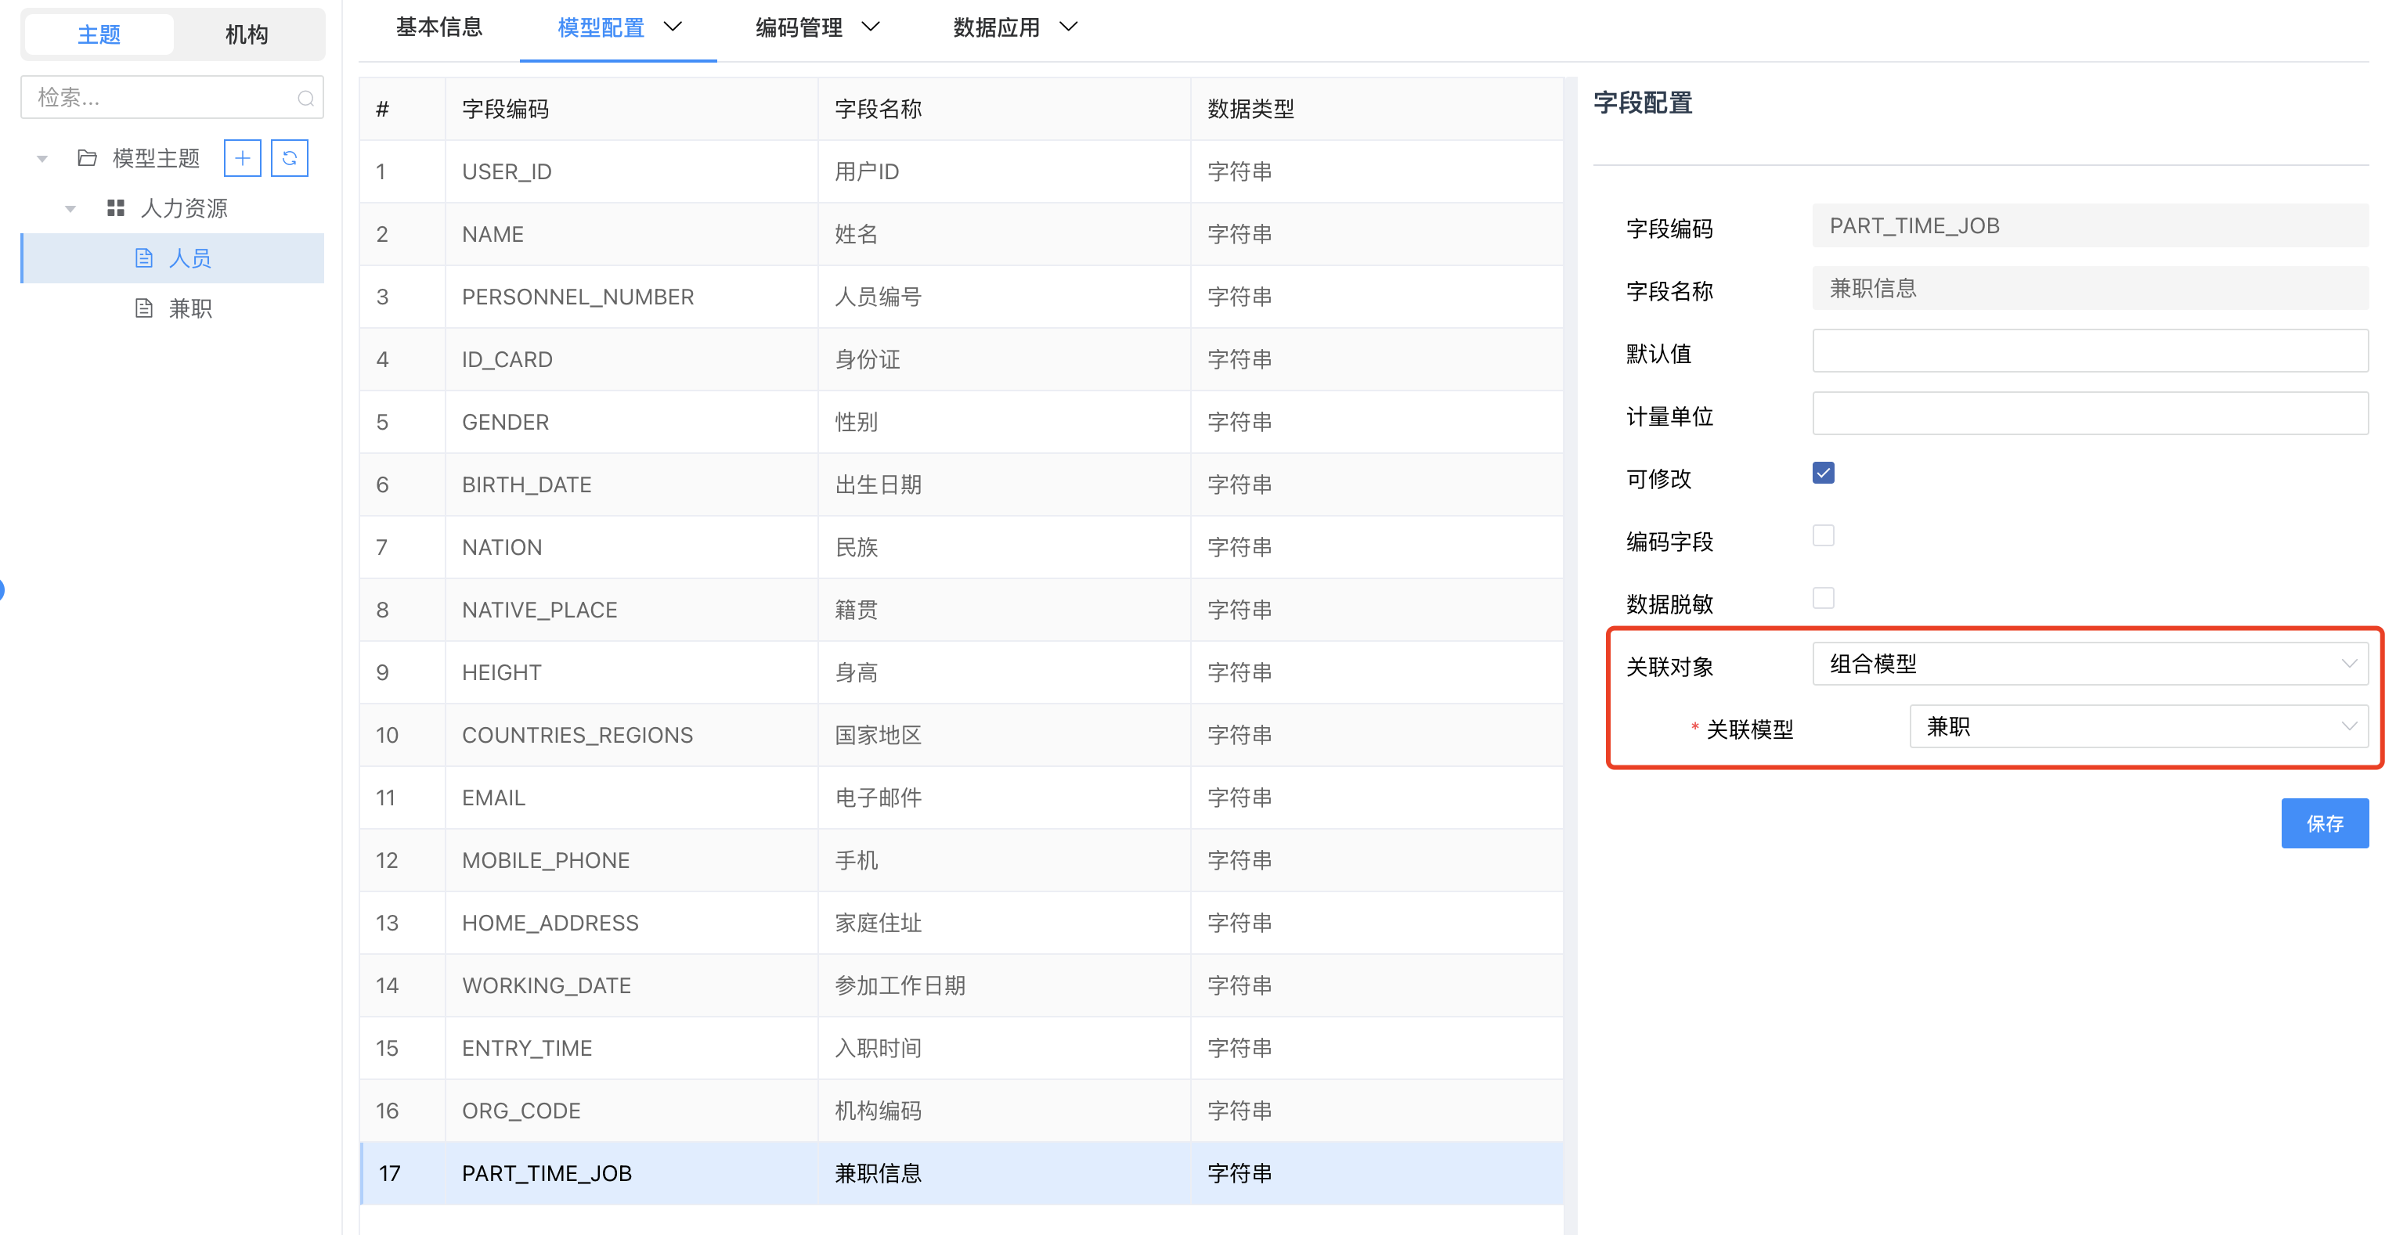This screenshot has width=2396, height=1235.
Task: Open the 编码管理 tab
Action: [799, 28]
